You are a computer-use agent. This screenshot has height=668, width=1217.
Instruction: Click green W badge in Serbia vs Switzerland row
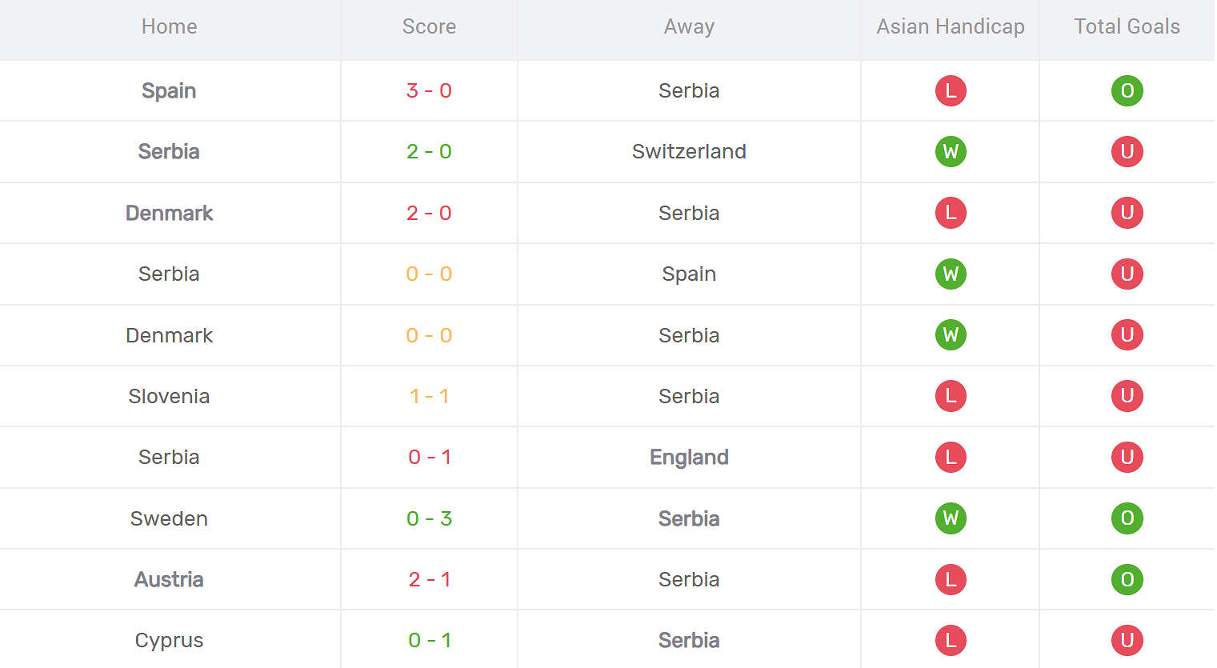pos(951,151)
